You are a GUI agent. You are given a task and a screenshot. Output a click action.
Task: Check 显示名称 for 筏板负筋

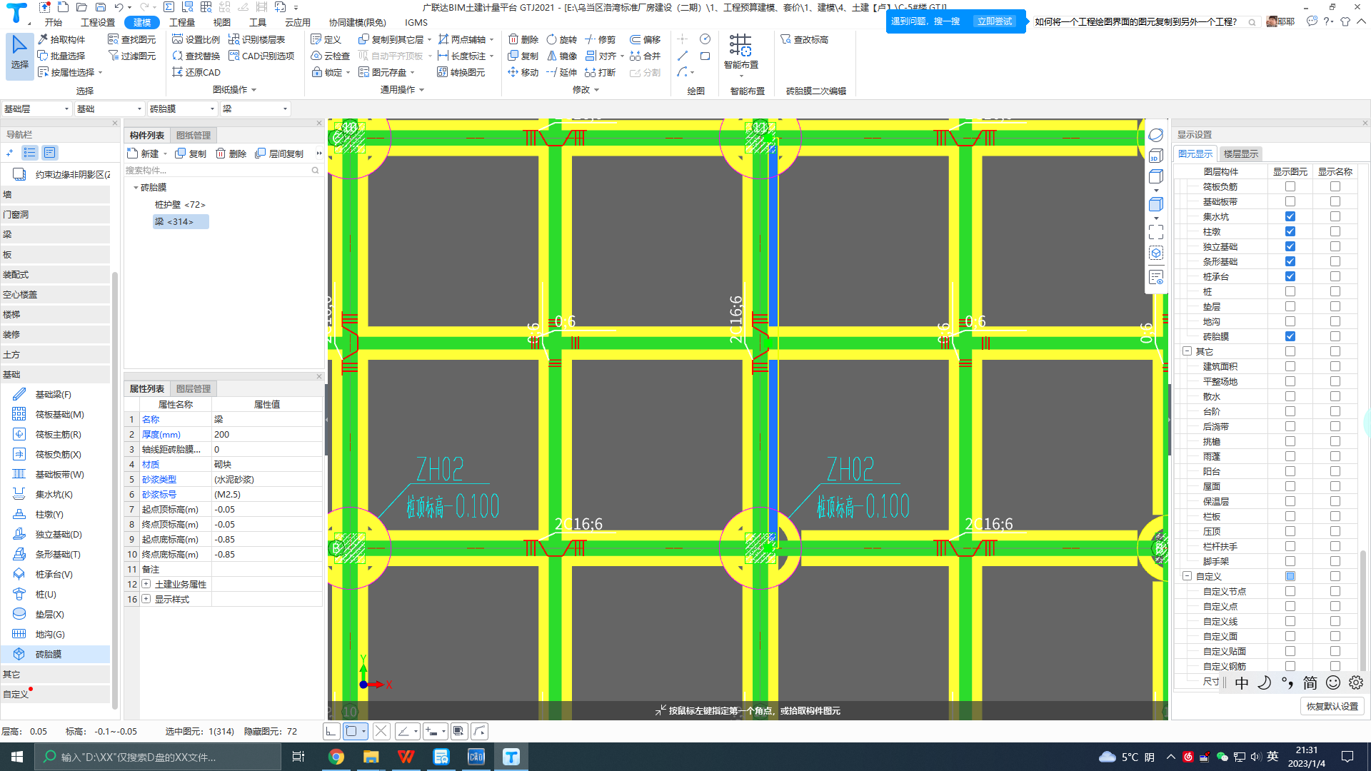1335,186
